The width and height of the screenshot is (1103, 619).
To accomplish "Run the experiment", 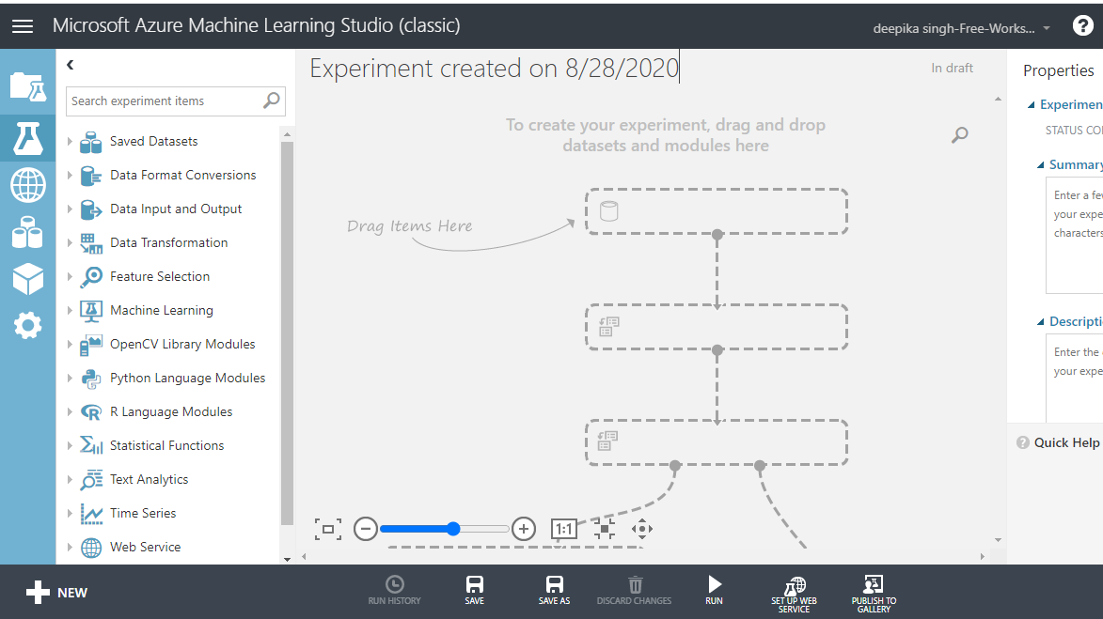I will [x=714, y=590].
